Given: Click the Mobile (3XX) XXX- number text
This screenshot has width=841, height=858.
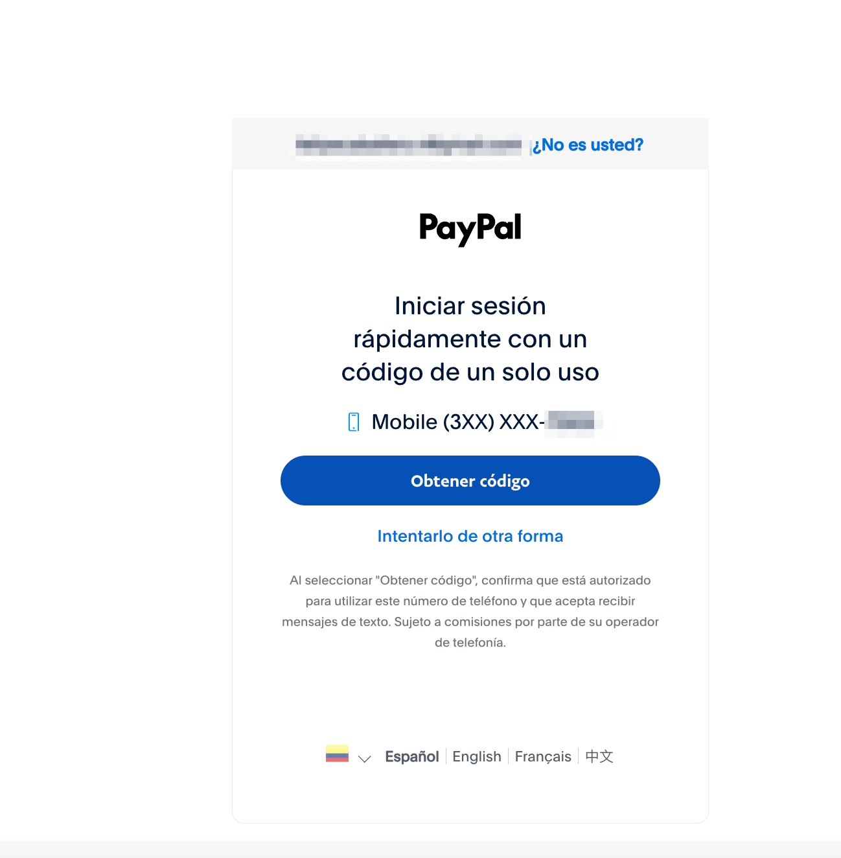Looking at the screenshot, I should [x=458, y=422].
